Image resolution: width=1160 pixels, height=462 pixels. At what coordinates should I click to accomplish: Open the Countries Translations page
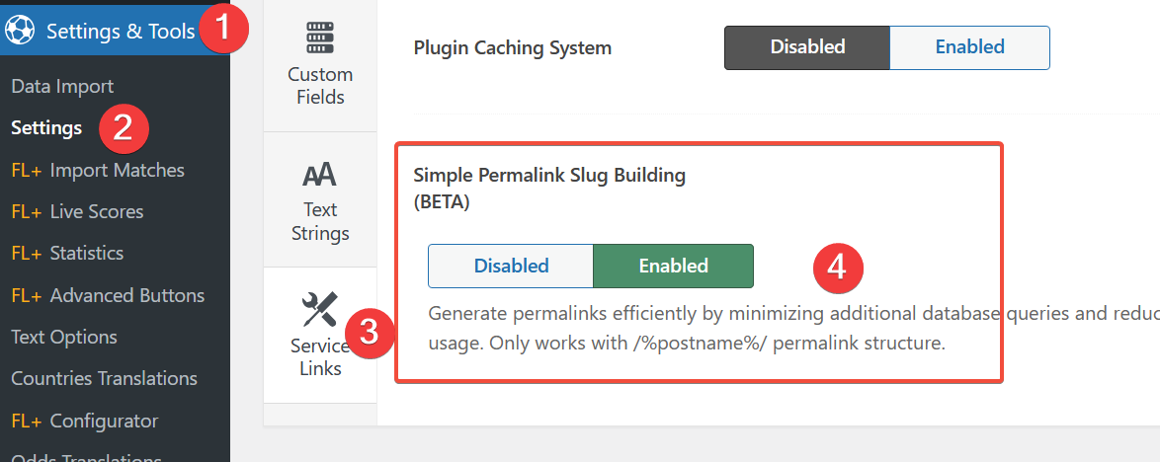104,378
